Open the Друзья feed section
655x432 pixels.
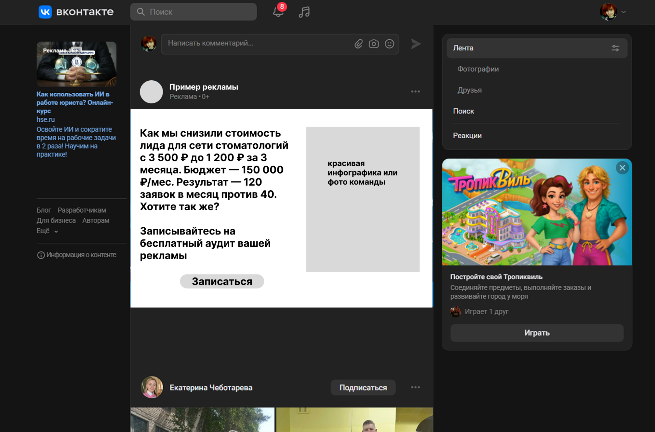[470, 90]
